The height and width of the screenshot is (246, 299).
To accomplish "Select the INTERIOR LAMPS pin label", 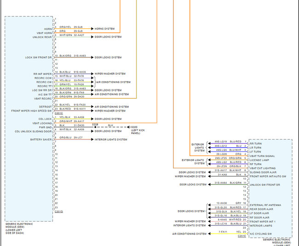I will [261, 226].
